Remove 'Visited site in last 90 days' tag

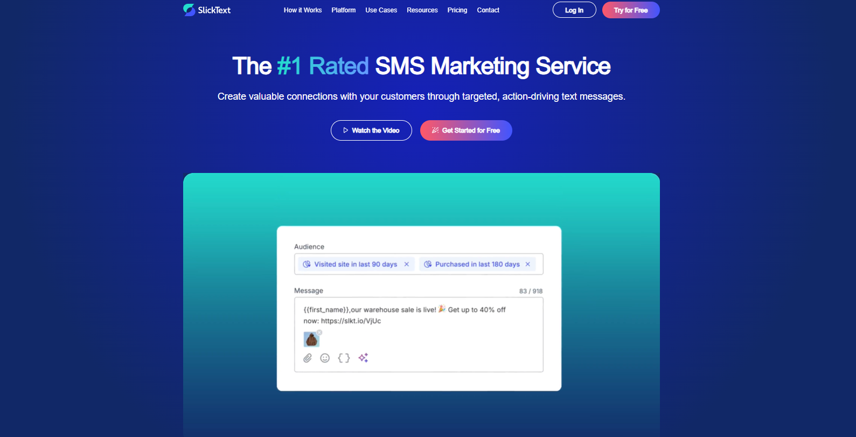(407, 264)
